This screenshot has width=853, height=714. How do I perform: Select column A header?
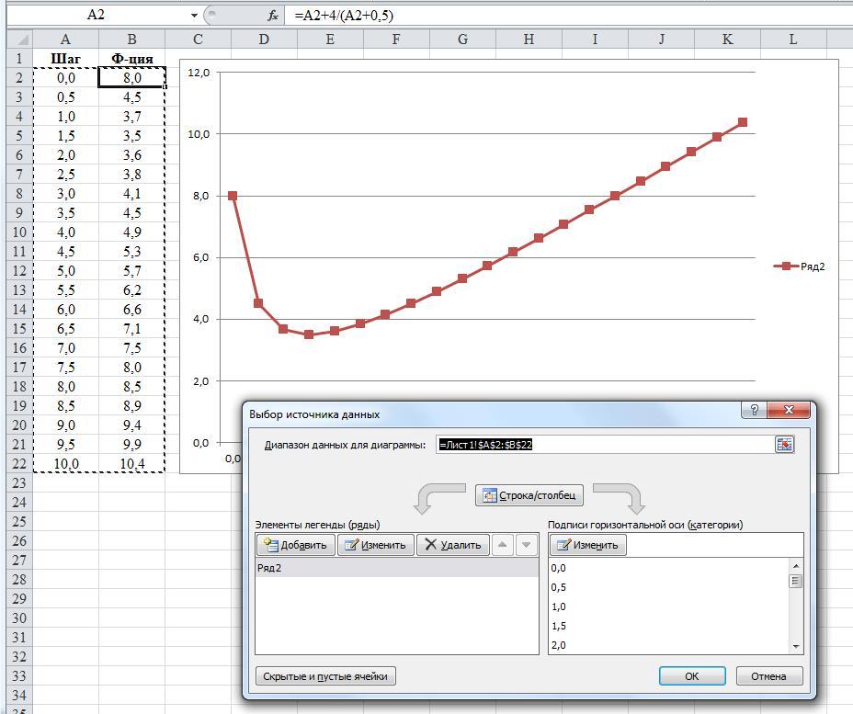[x=65, y=40]
